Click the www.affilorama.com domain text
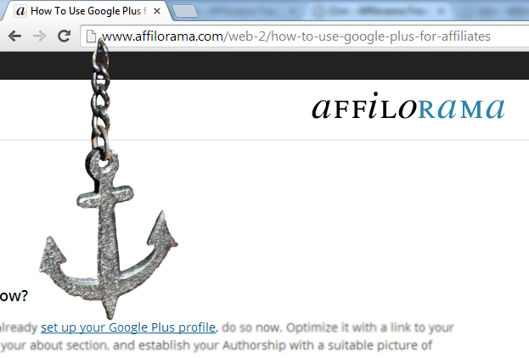The height and width of the screenshot is (358, 529). point(162,36)
